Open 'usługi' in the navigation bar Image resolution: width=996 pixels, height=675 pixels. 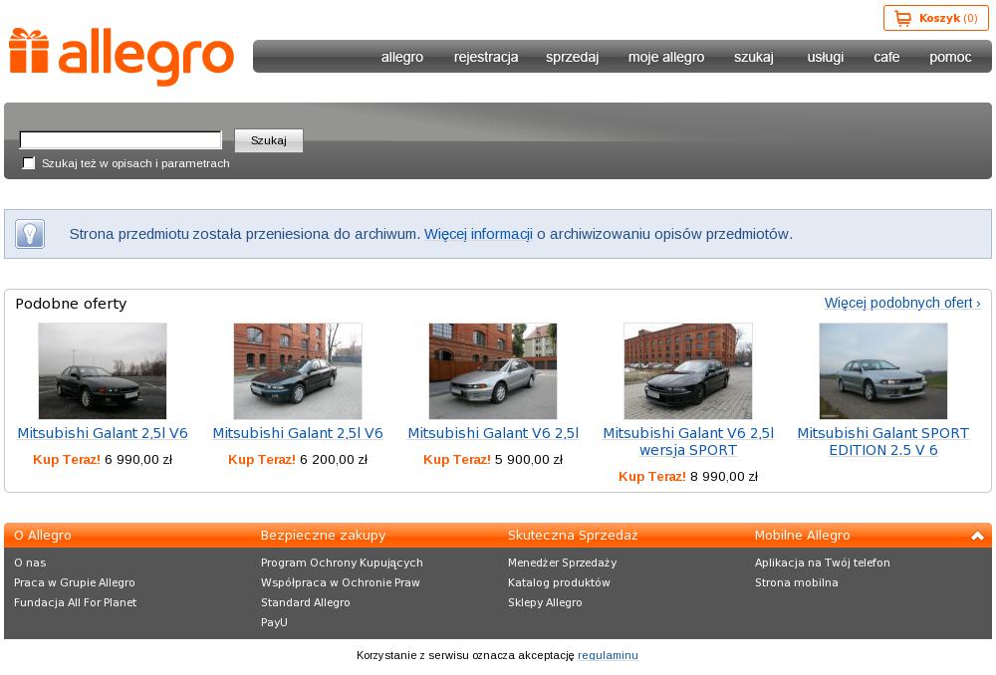click(826, 57)
